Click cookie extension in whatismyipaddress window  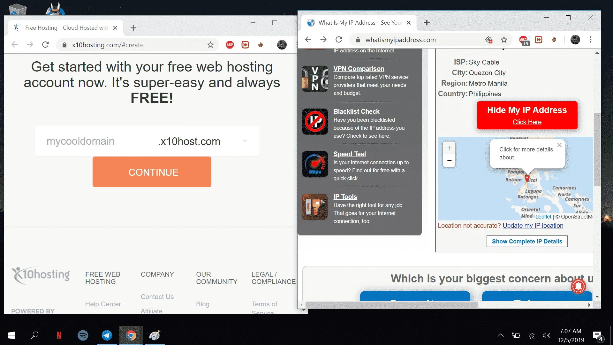[x=554, y=40]
